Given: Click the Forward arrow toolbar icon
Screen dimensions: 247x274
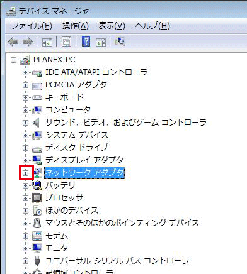Looking at the screenshot, I should click(x=28, y=41).
